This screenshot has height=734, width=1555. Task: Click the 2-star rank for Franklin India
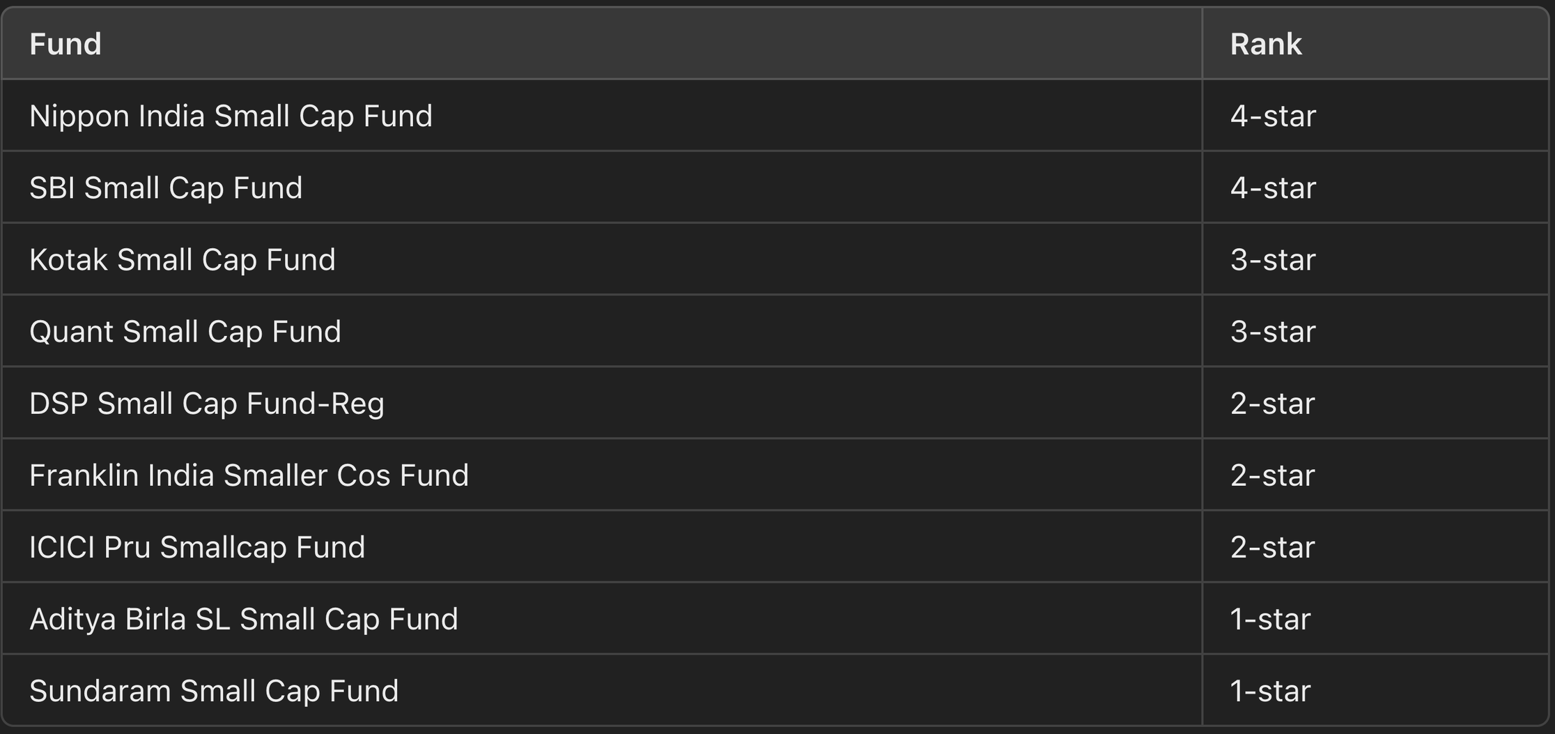[x=1272, y=475]
